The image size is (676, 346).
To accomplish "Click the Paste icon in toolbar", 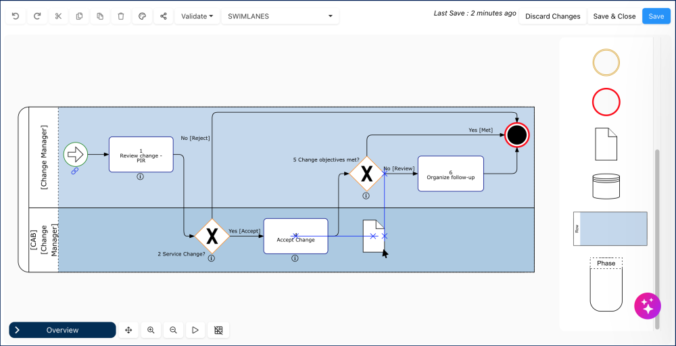I will 100,16.
